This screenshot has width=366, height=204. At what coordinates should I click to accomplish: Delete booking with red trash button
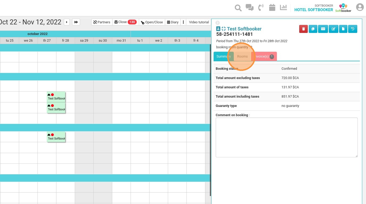pyautogui.click(x=303, y=29)
